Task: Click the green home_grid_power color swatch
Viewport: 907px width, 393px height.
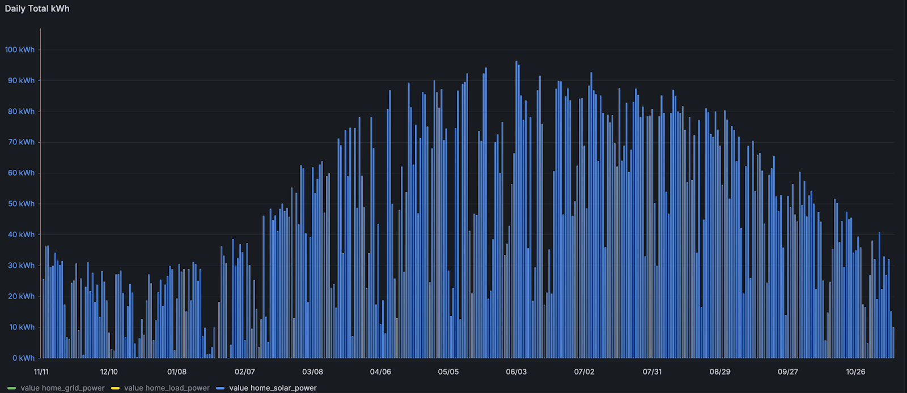Action: pos(11,388)
